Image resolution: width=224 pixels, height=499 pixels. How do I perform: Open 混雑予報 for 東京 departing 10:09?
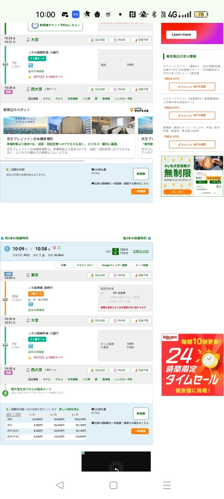click(141, 275)
